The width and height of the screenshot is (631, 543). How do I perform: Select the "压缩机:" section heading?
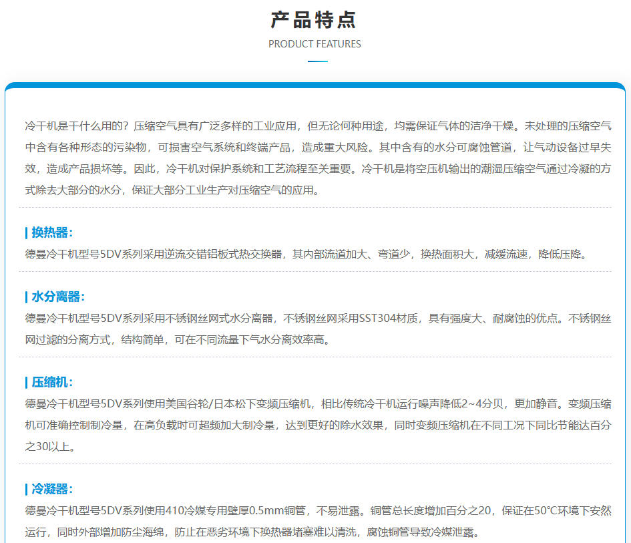click(52, 382)
